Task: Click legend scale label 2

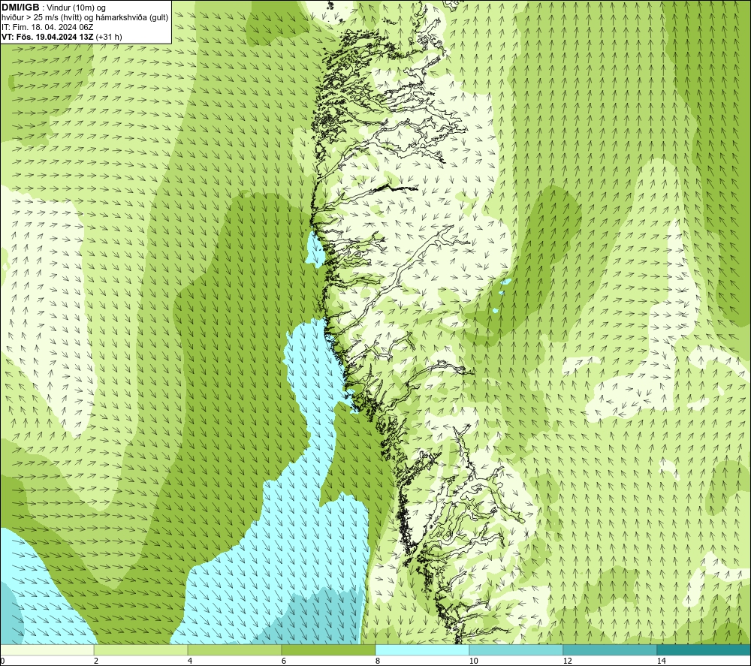Action: point(96,661)
